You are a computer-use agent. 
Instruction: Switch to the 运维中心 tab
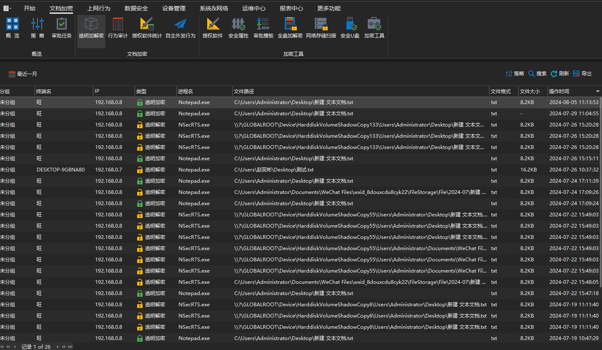coord(254,8)
